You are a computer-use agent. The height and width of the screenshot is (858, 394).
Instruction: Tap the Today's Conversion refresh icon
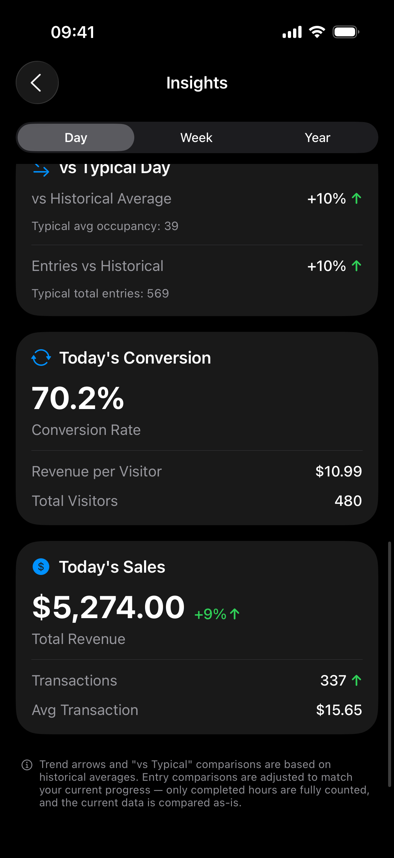tap(41, 358)
